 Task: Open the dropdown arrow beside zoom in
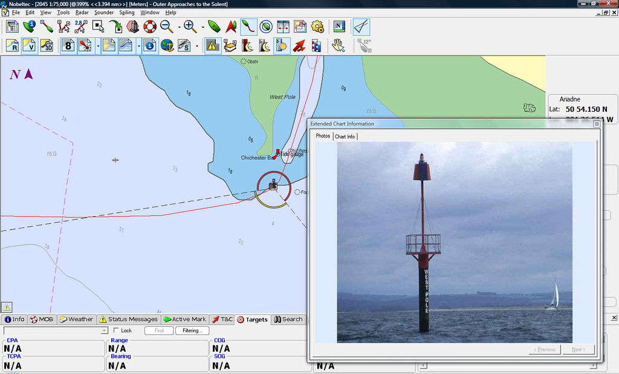coord(203,27)
